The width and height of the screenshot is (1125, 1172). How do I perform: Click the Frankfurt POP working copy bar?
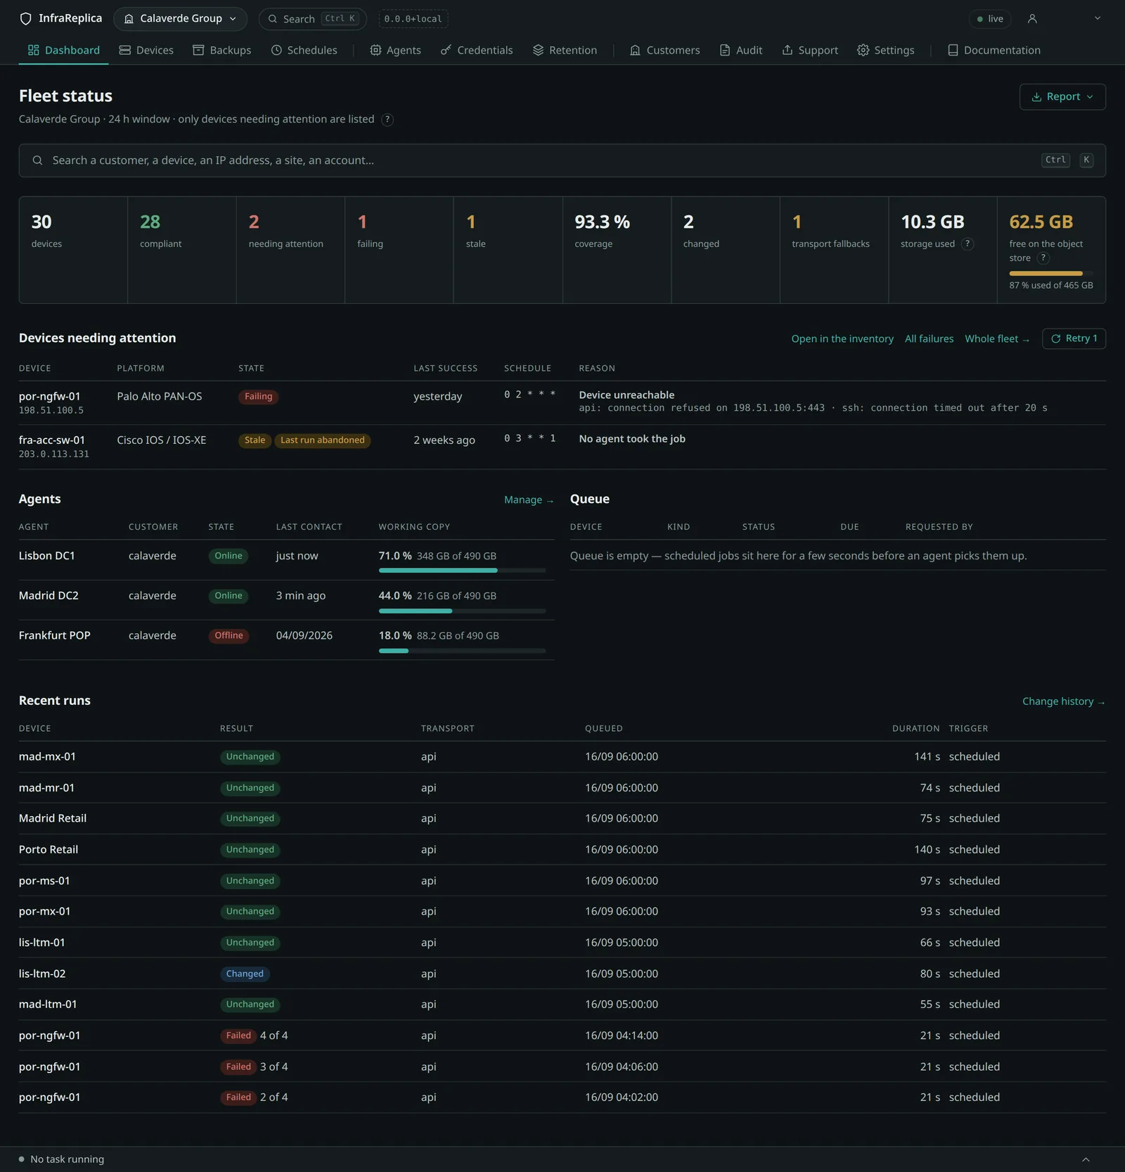[462, 651]
